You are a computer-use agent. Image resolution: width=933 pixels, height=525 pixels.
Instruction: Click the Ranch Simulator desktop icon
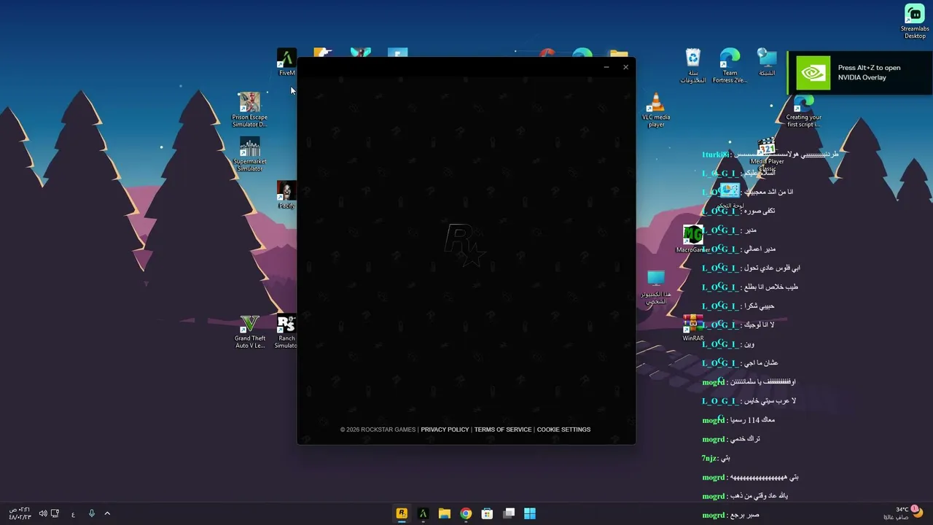pos(286,332)
